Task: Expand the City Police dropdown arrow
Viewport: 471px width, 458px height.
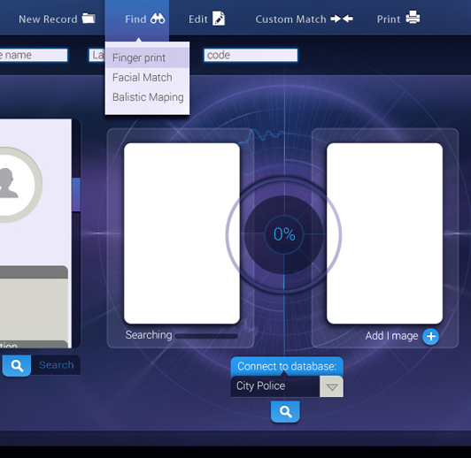Action: [332, 386]
